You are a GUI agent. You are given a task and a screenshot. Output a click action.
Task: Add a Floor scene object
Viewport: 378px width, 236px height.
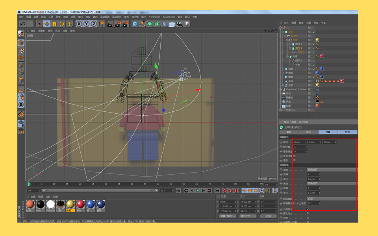click(172, 24)
